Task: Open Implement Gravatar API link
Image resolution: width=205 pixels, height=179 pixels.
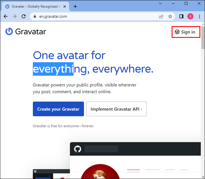Action: (116, 109)
